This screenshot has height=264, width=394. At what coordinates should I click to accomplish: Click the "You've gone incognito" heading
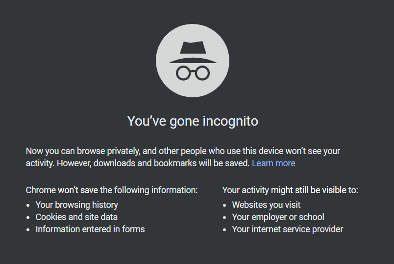tap(193, 121)
